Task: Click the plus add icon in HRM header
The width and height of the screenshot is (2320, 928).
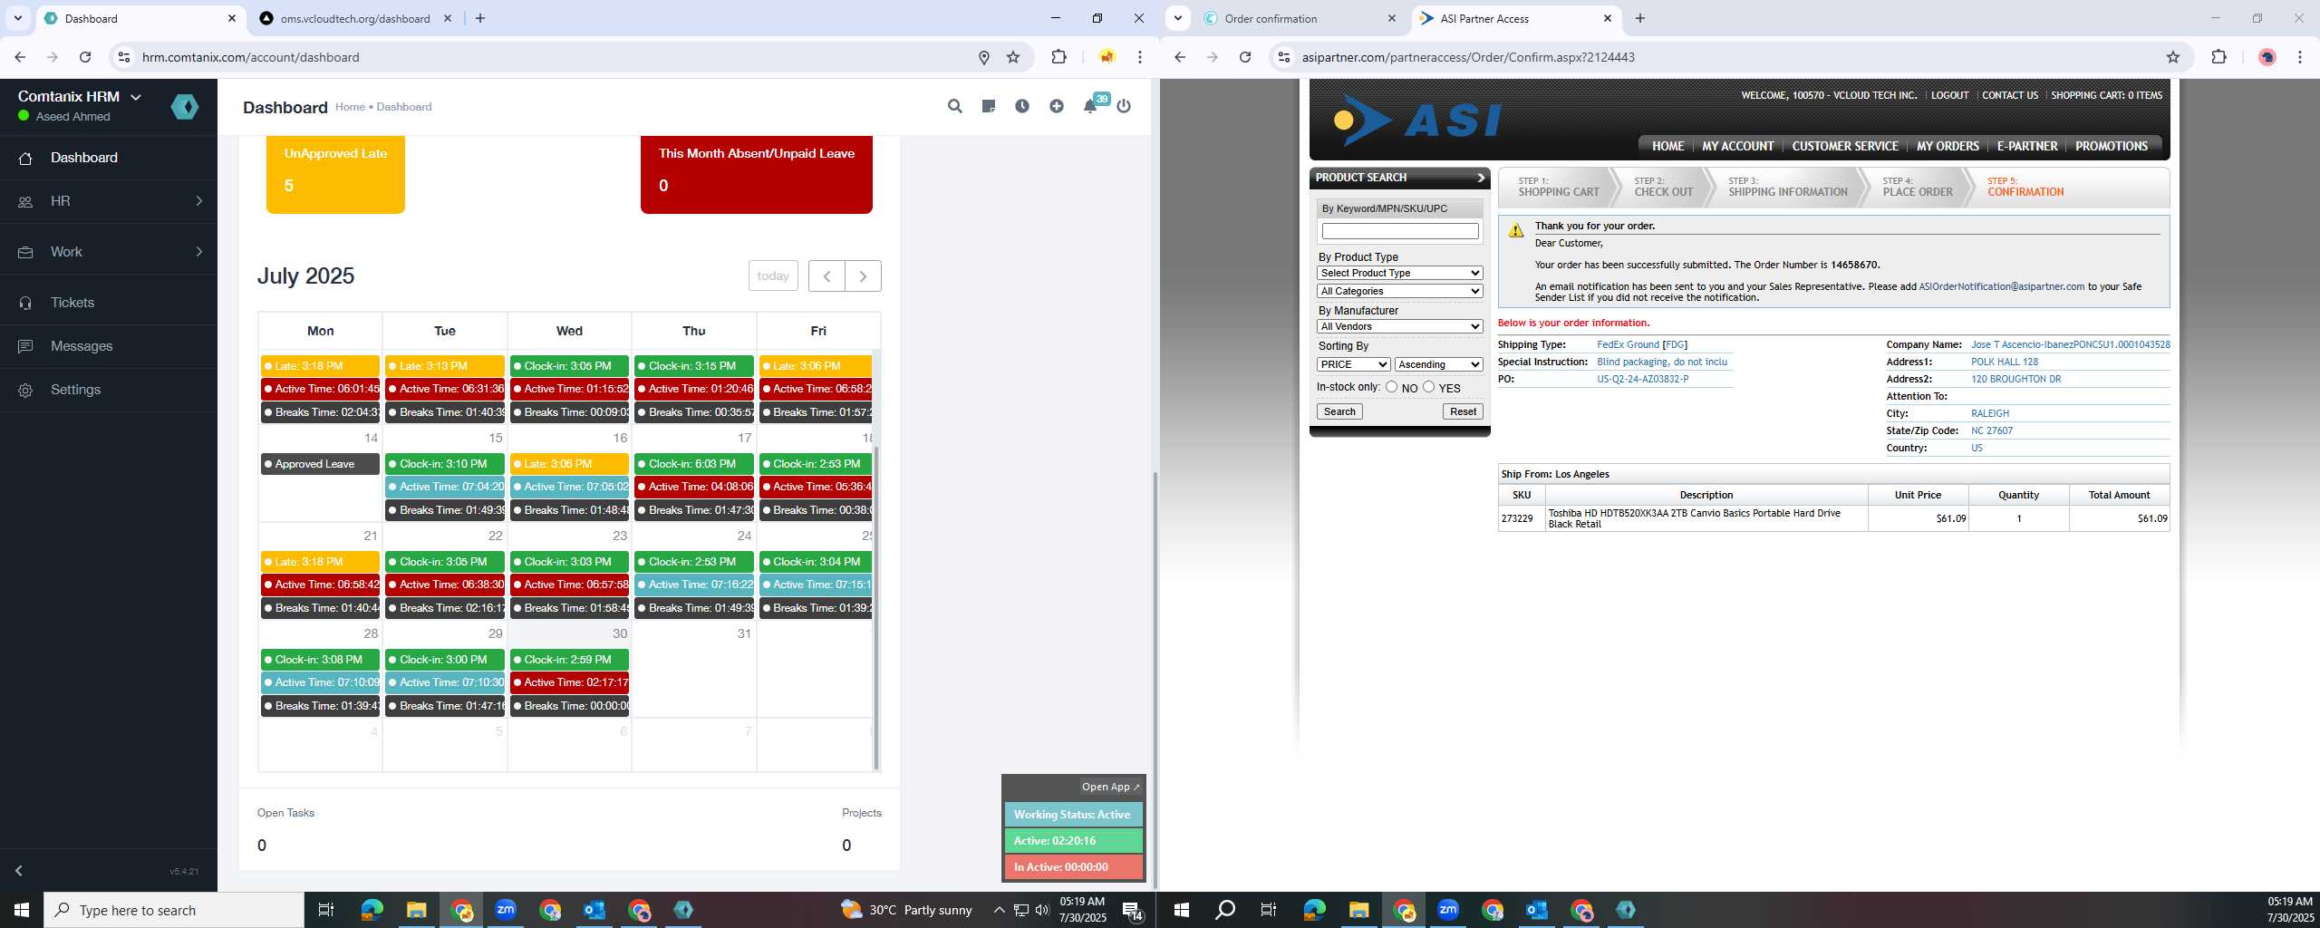Action: tap(1057, 106)
